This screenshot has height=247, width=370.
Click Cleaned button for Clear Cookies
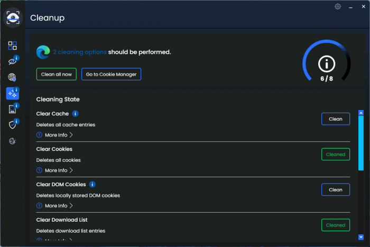[335, 154]
